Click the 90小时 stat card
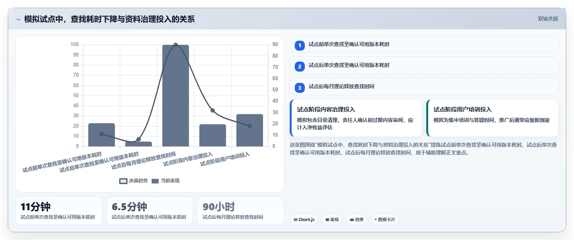This screenshot has width=574, height=240. pyautogui.click(x=240, y=211)
